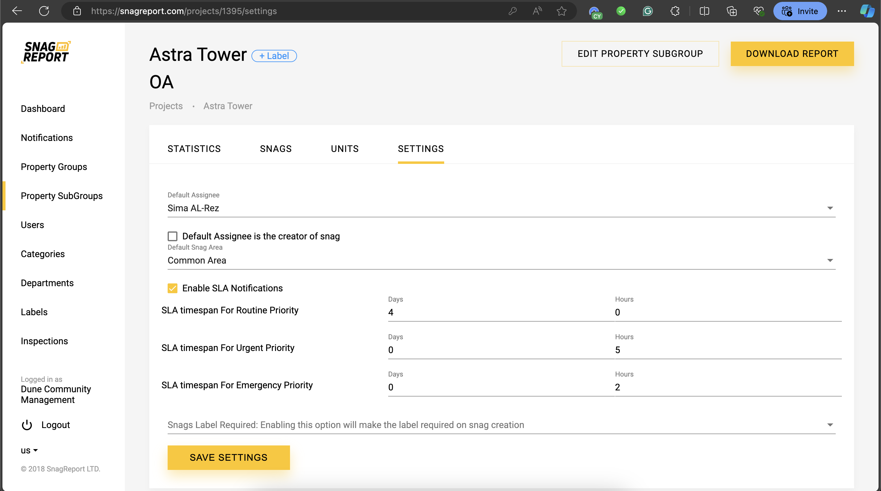The height and width of the screenshot is (491, 881).
Task: Click the Save Settings button
Action: coord(229,457)
